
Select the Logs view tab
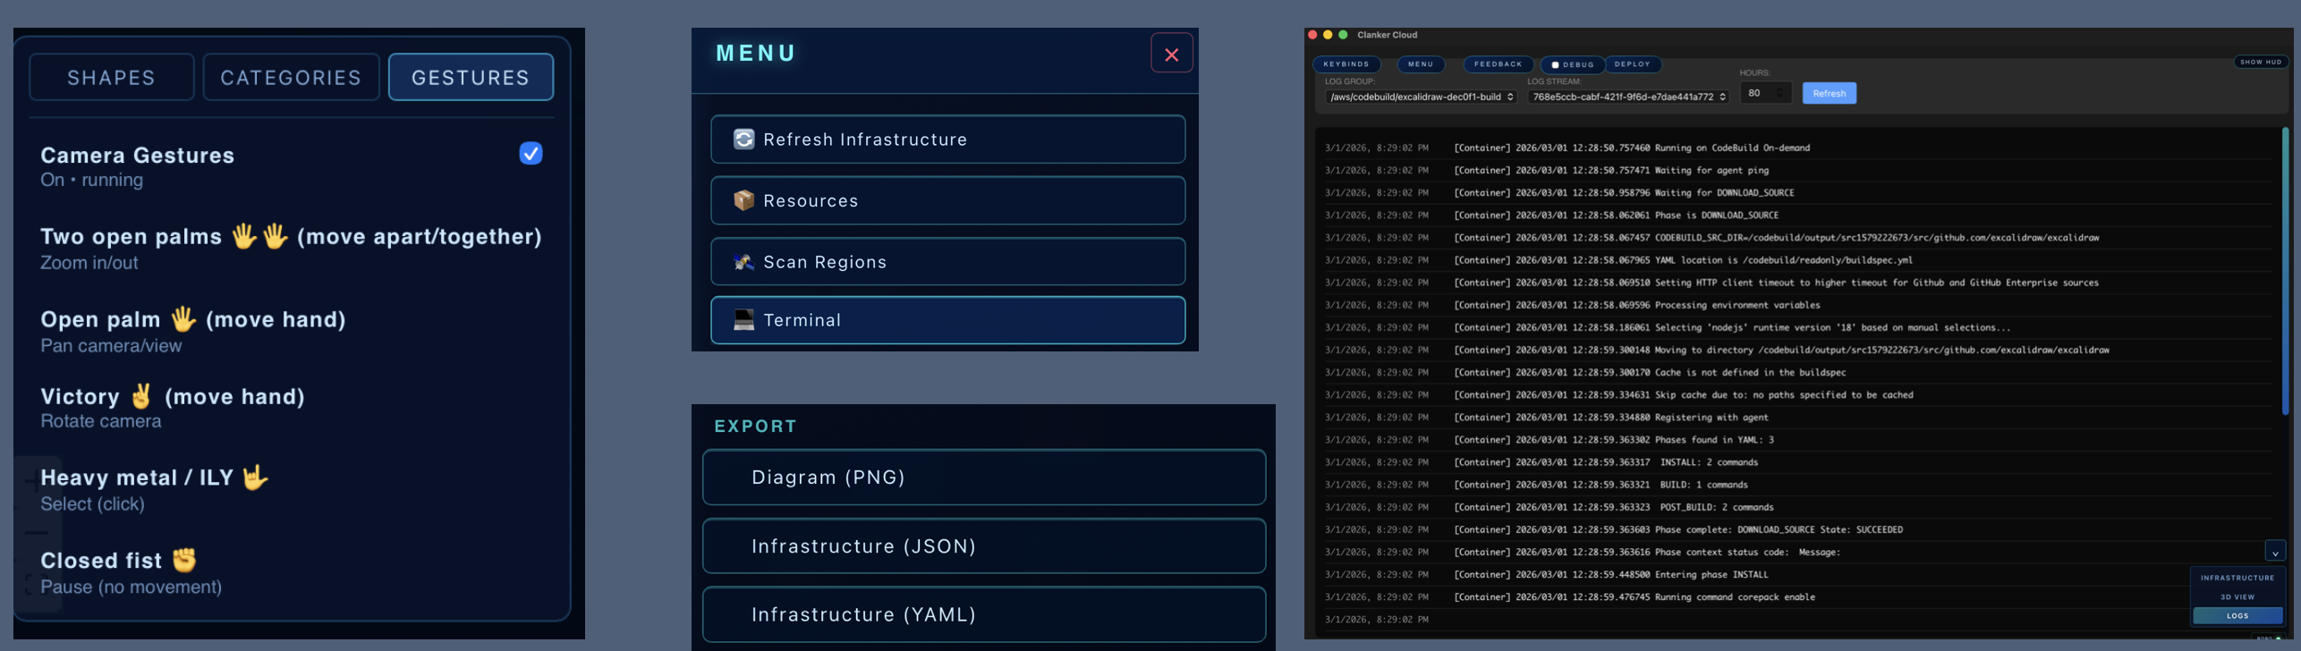[2237, 615]
